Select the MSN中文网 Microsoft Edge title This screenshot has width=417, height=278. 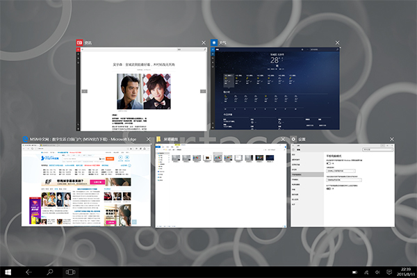pyautogui.click(x=83, y=139)
